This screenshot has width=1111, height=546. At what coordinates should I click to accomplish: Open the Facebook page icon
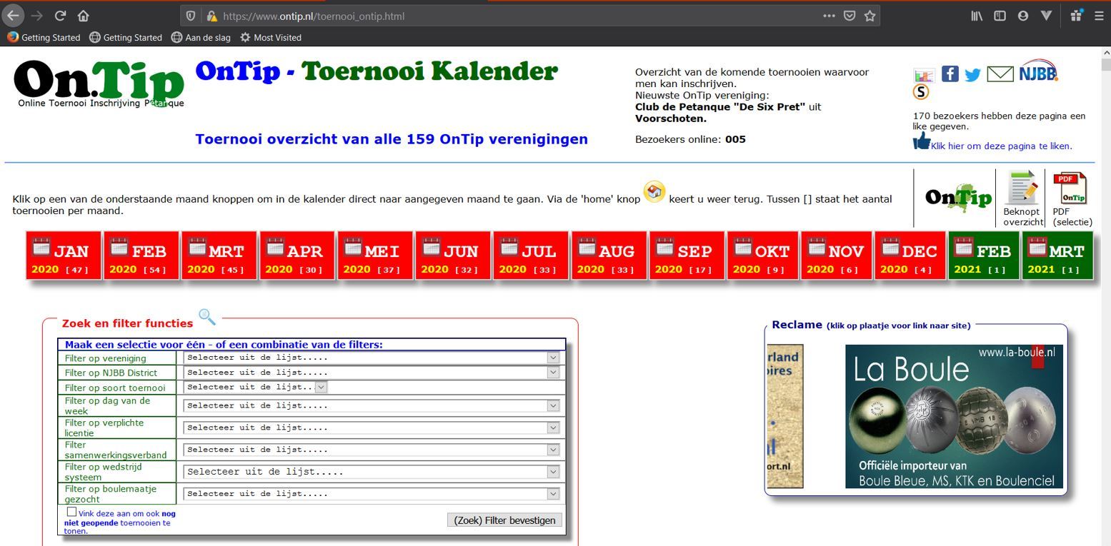click(950, 74)
